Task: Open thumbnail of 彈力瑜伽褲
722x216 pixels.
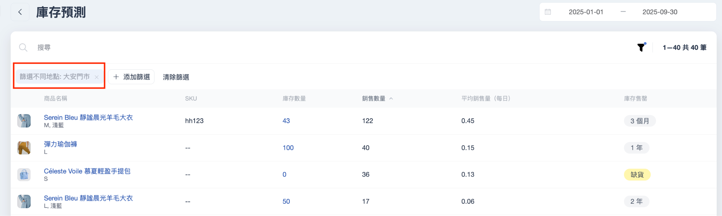Action: (x=24, y=148)
